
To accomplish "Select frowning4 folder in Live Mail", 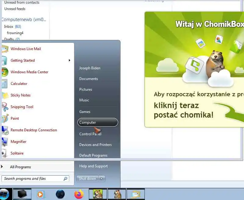I will click(15, 33).
